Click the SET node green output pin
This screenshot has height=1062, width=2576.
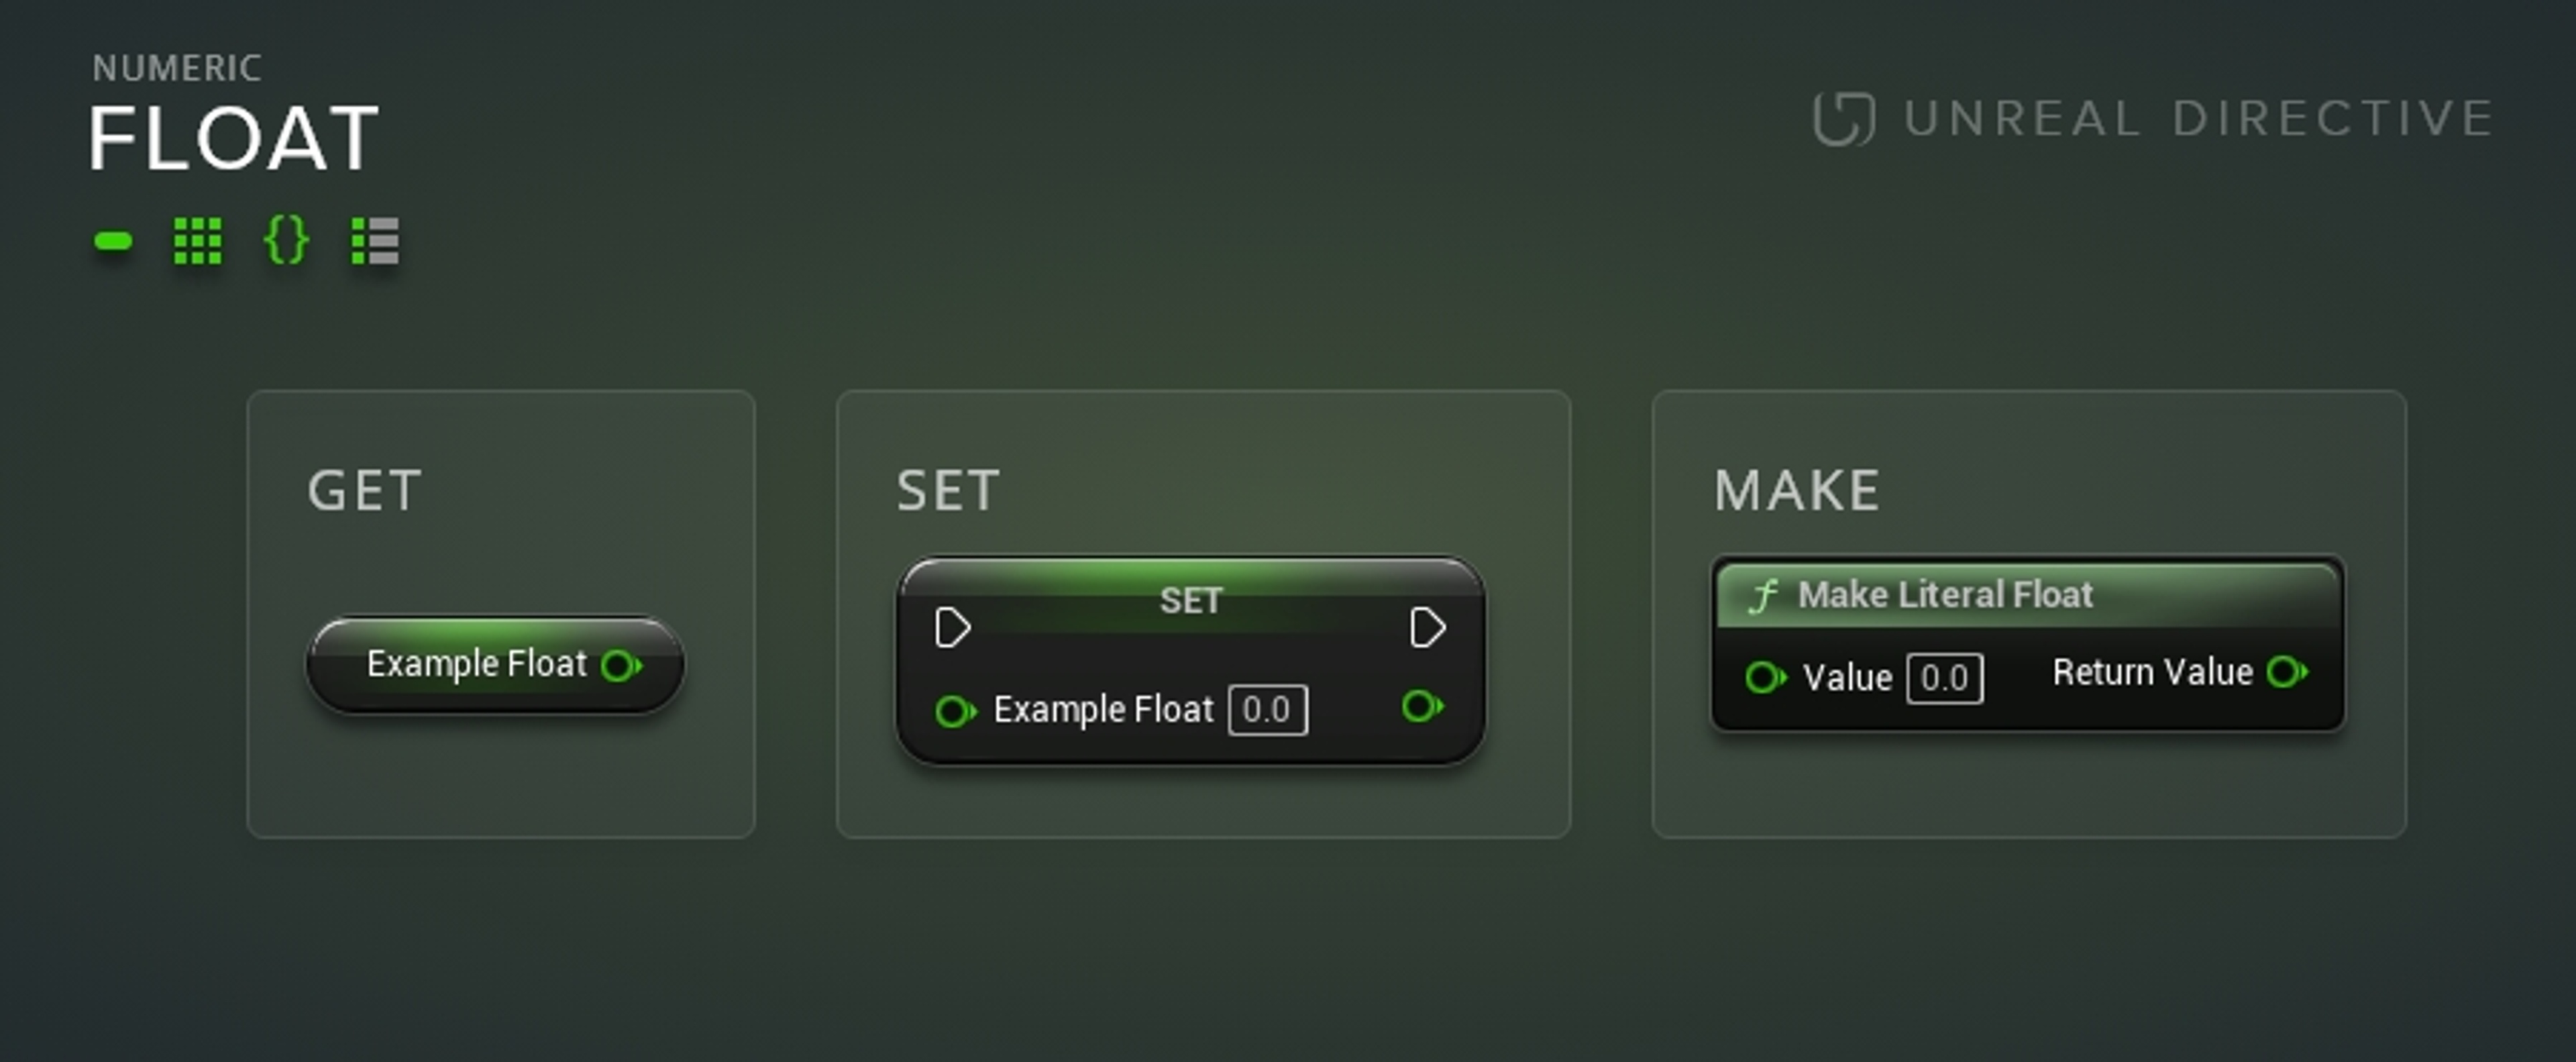point(1421,707)
